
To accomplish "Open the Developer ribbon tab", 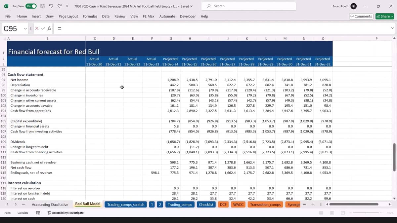I will pyautogui.click(x=188, y=16).
